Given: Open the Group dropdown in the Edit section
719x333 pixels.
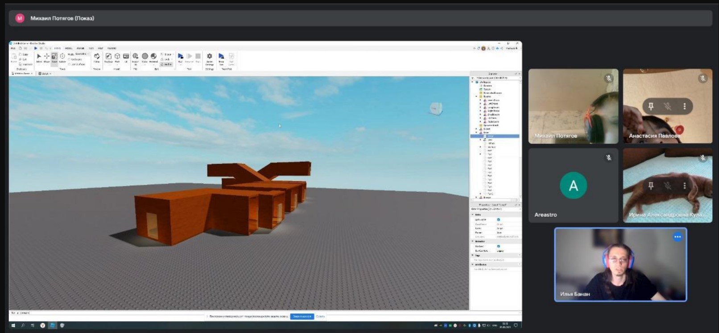Looking at the screenshot, I should tap(167, 54).
